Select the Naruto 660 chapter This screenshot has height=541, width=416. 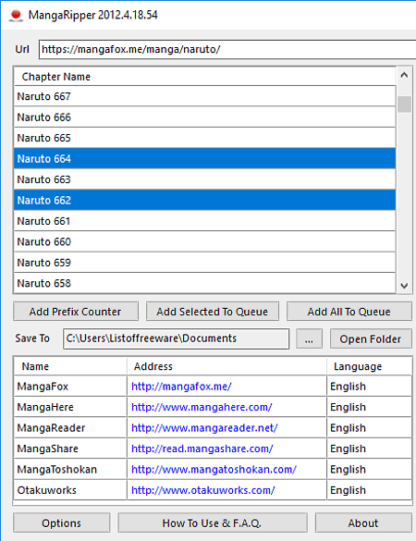pos(204,241)
